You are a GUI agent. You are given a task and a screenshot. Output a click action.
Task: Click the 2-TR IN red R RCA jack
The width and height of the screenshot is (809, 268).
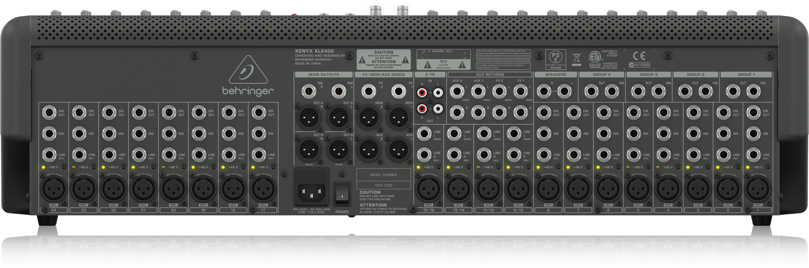pyautogui.click(x=422, y=93)
